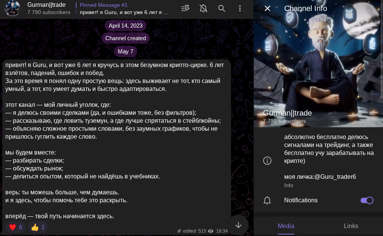Click the pin icon on the message footer

(179, 231)
